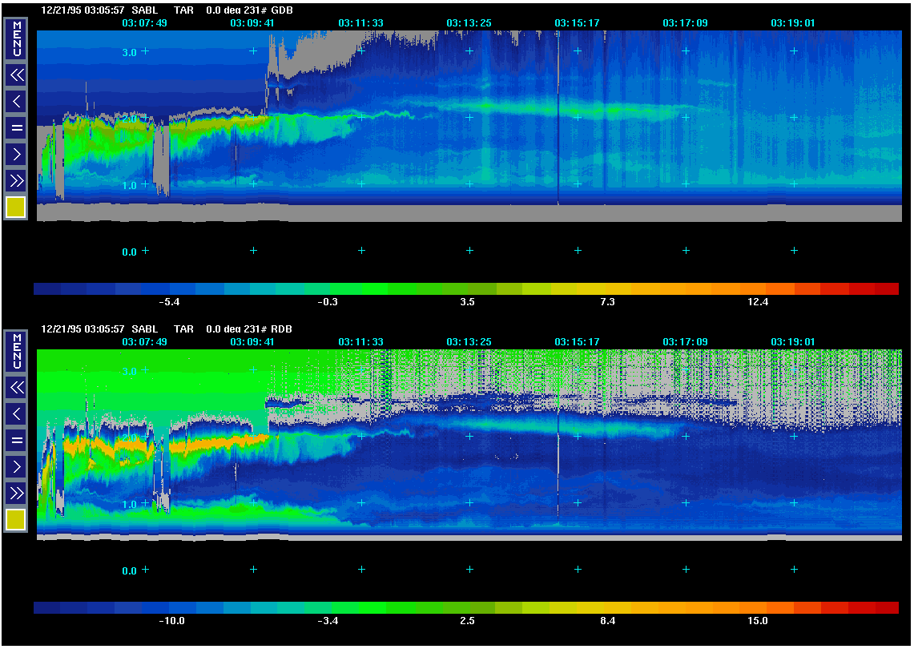Open the MENU button in the RDB panel
Image resolution: width=914 pixels, height=649 pixels.
click(16, 350)
